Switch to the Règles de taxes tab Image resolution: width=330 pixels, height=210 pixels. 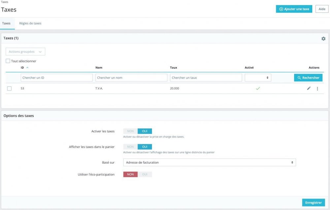pyautogui.click(x=30, y=23)
